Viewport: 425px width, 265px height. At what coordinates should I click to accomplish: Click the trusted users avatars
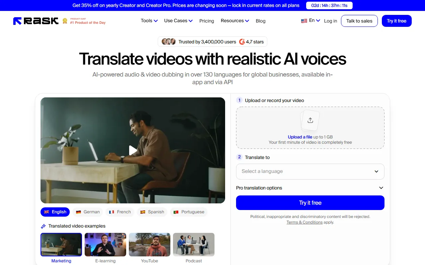pyautogui.click(x=168, y=42)
